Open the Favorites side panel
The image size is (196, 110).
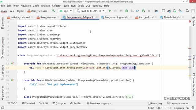coord(2,93)
